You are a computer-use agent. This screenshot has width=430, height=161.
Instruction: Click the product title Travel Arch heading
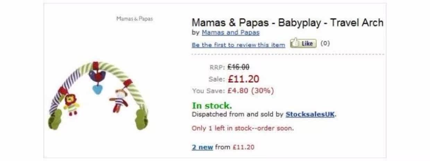[x=287, y=23]
